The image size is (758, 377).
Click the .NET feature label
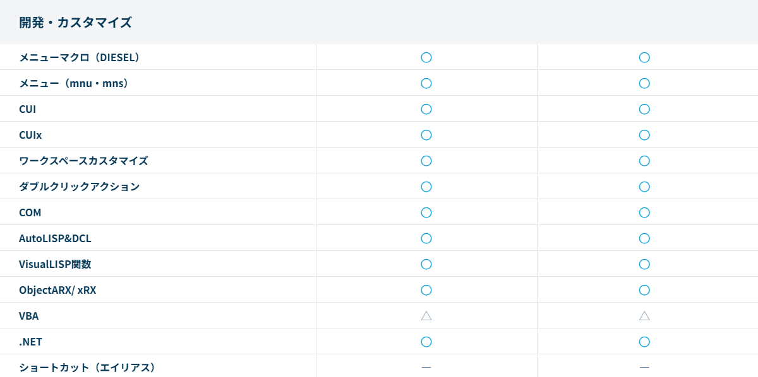[x=32, y=342]
